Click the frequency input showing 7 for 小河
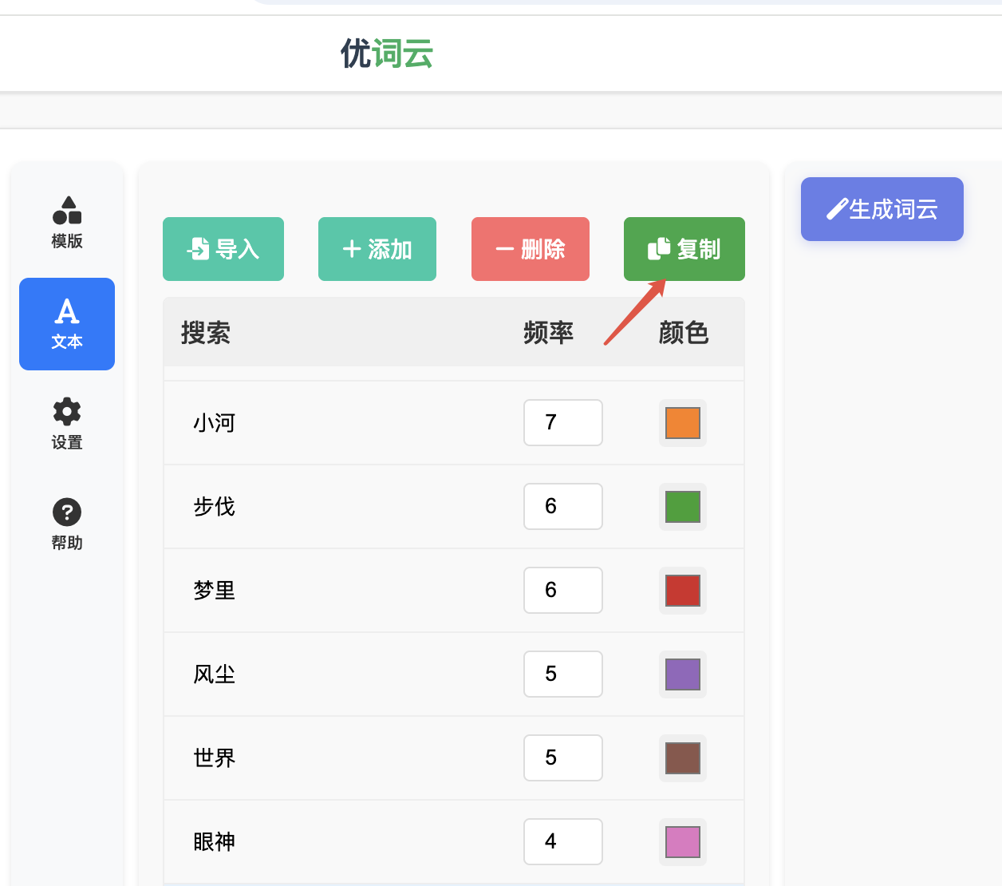 (562, 422)
